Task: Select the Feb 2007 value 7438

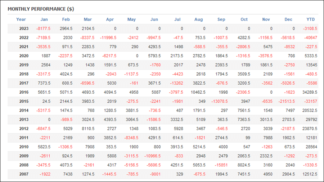Action: coord(68,174)
